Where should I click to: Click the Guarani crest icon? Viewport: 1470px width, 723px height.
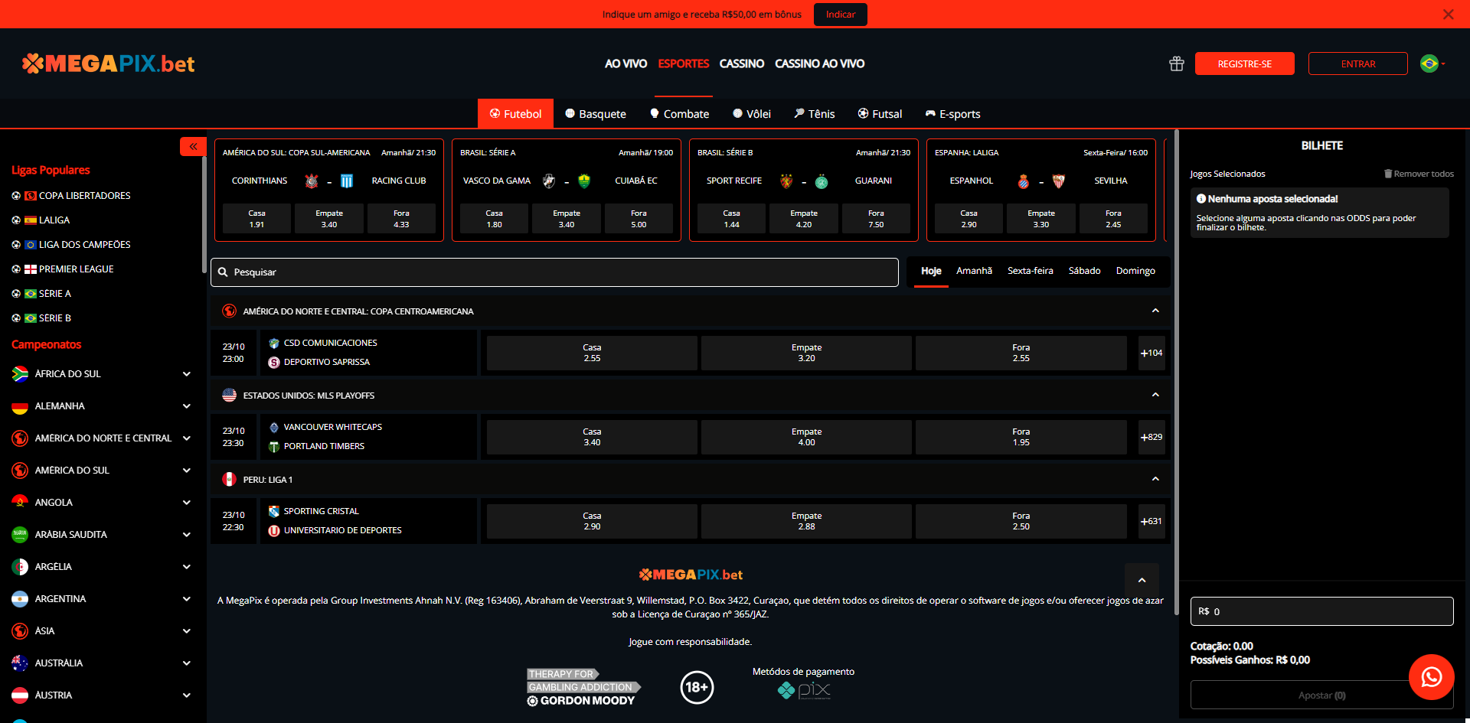tap(822, 181)
